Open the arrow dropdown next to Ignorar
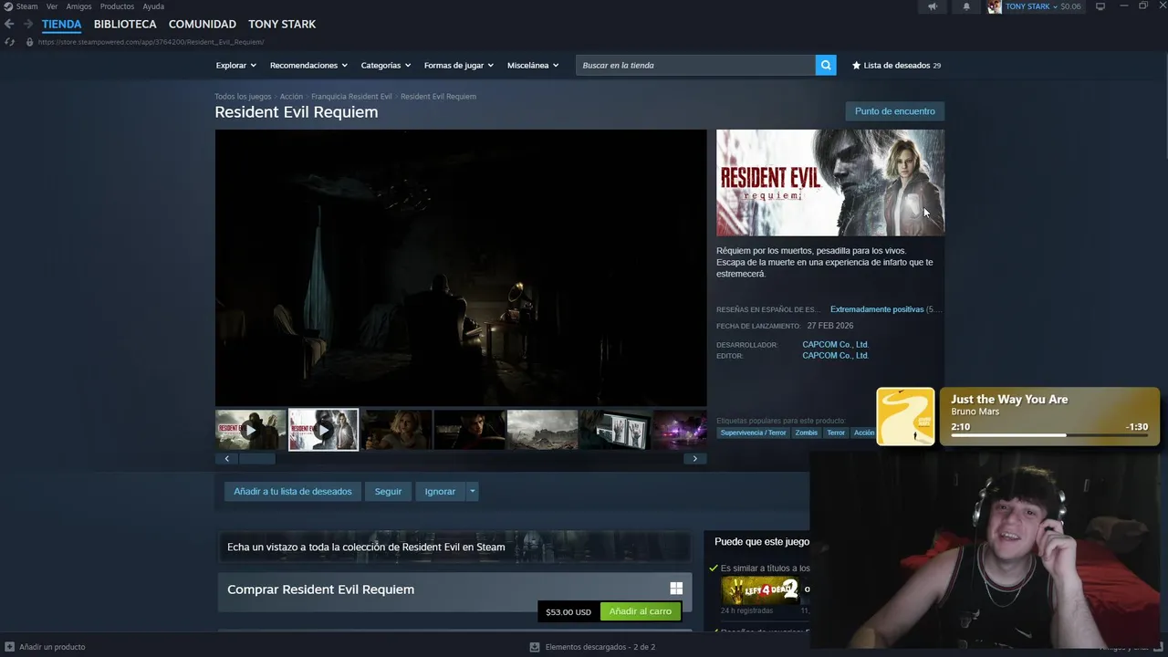This screenshot has width=1168, height=657. point(472,491)
